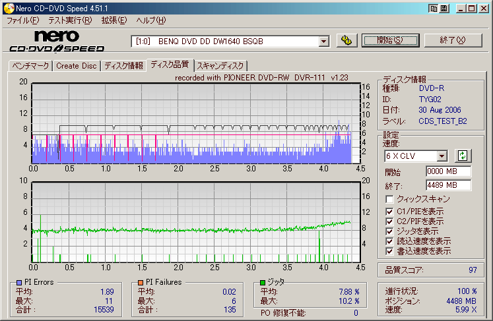
Task: Uncheck 書込速度を表示 checkbox
Action: tap(389, 251)
